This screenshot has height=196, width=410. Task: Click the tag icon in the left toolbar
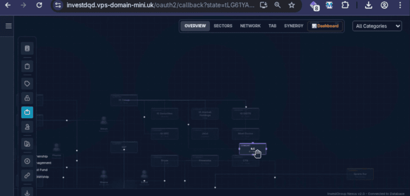[x=27, y=84]
